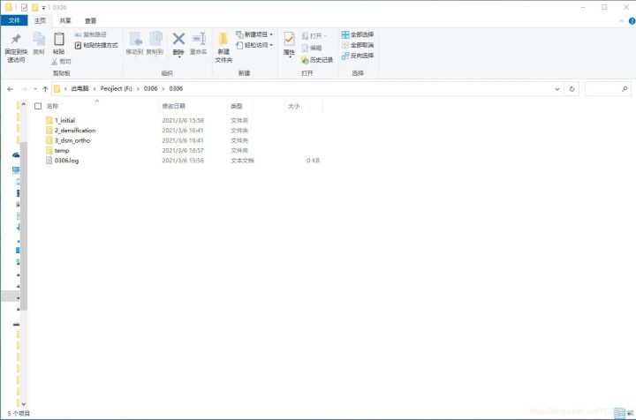This screenshot has height=420, width=636.
Task: Click the Paste clipboard icon
Action: coord(59,41)
